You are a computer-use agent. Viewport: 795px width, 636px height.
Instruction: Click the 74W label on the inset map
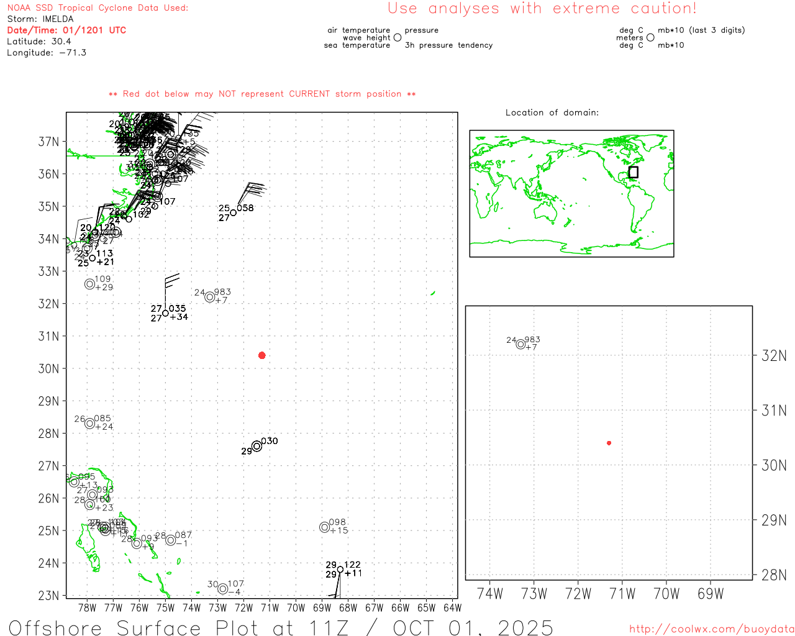click(x=489, y=594)
